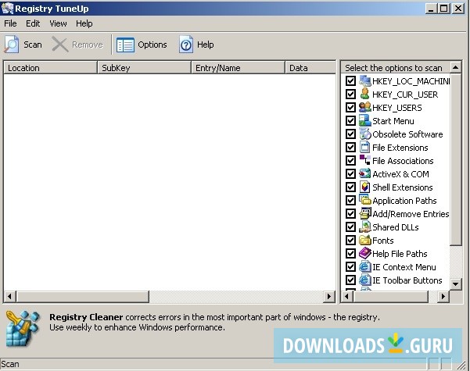Uncheck the Add/Remove Entries checkbox
This screenshot has height=371, width=470.
pyautogui.click(x=350, y=213)
